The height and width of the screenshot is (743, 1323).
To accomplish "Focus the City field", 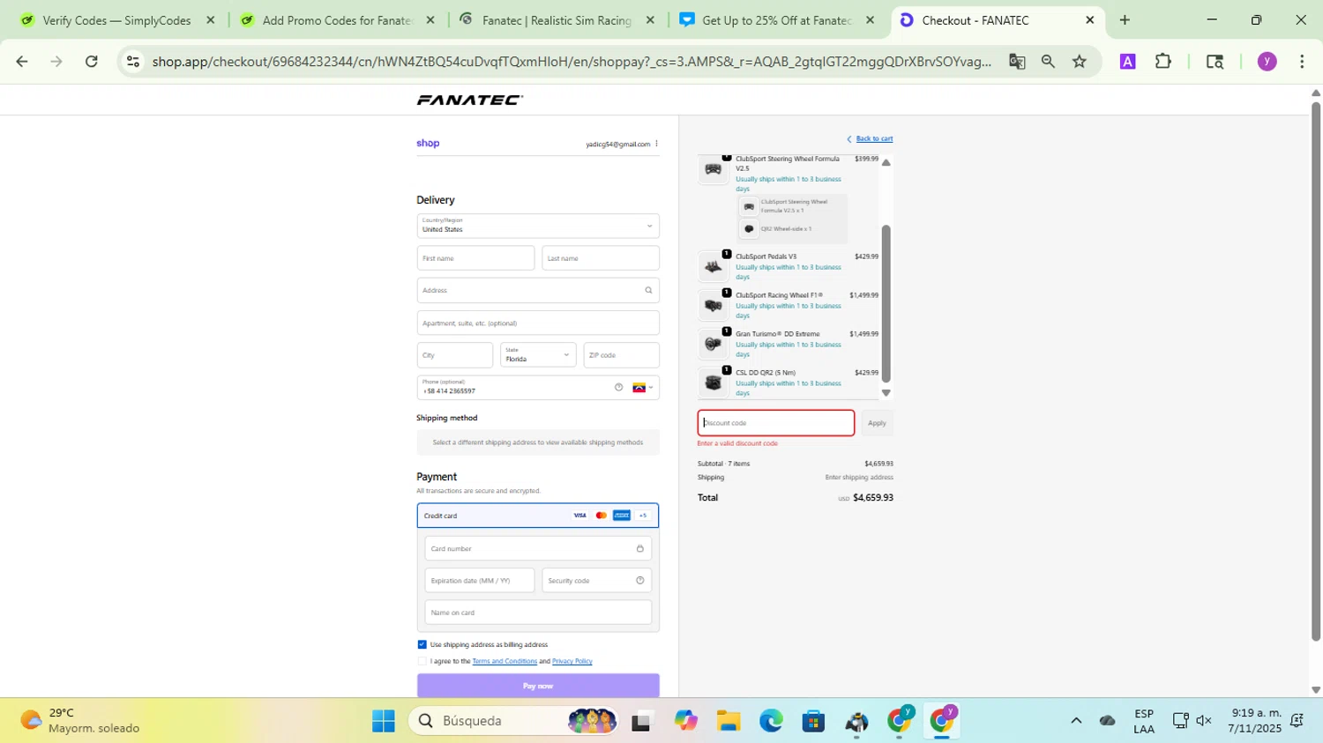I will [x=455, y=355].
